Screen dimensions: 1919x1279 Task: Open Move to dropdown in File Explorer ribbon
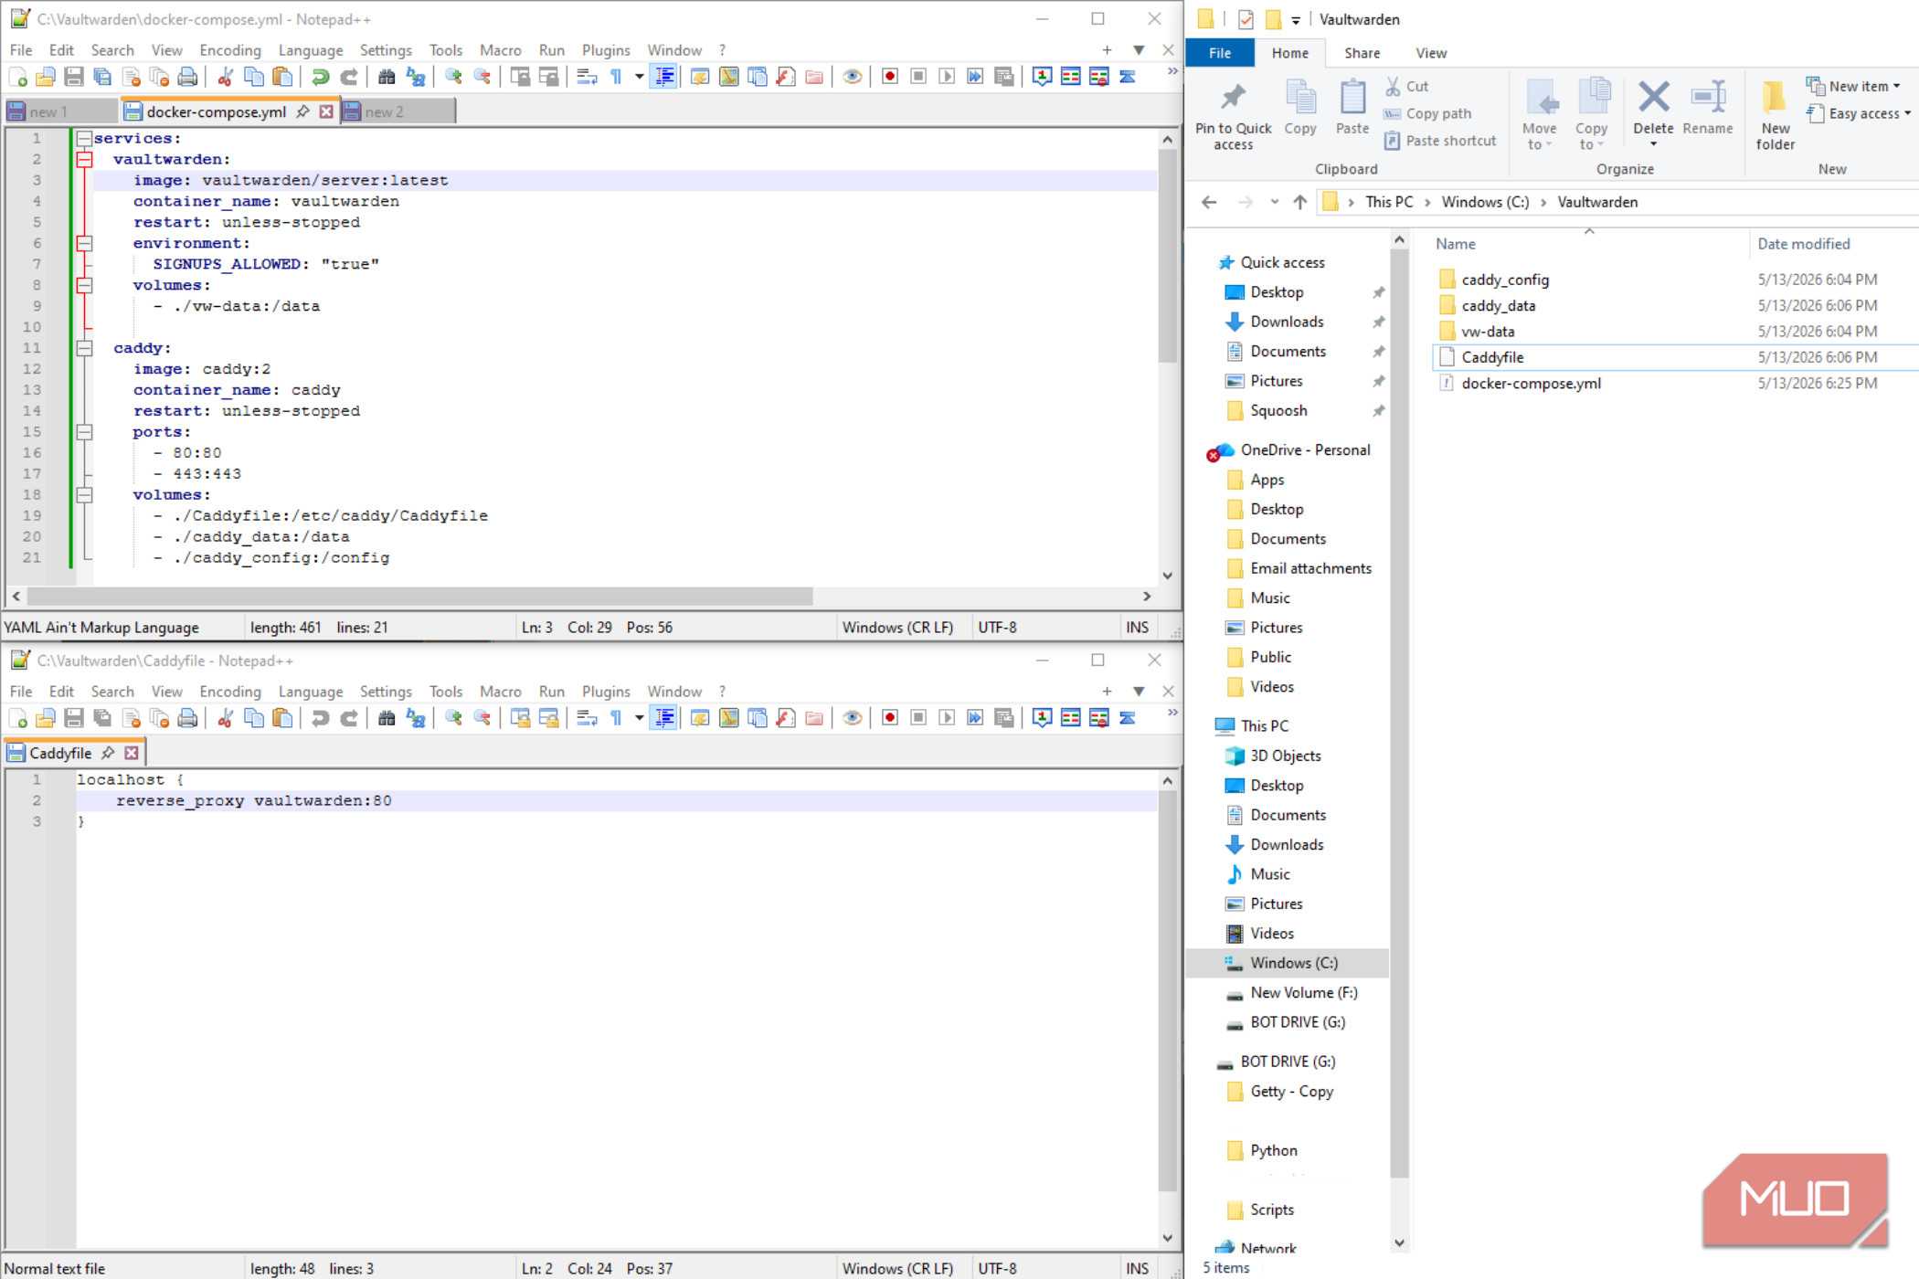click(x=1539, y=115)
